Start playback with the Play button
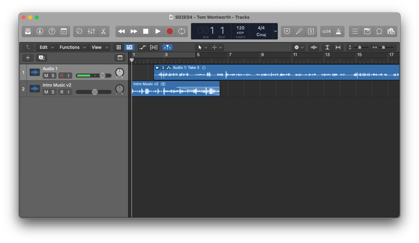The image size is (419, 243). [158, 31]
